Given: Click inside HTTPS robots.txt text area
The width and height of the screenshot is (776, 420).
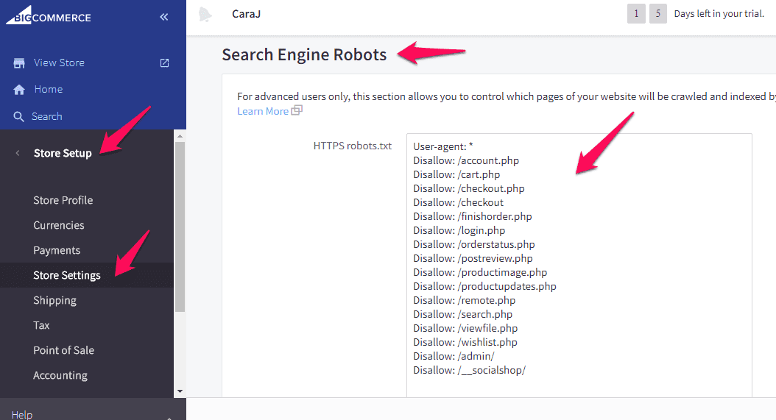Looking at the screenshot, I should pos(579,265).
